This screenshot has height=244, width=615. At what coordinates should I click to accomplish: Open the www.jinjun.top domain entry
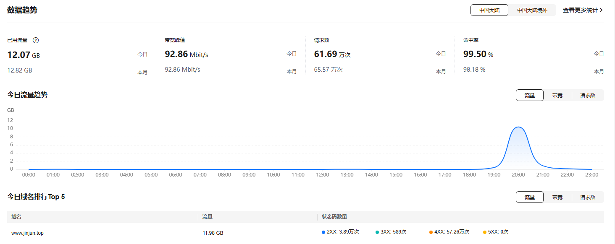(27, 233)
